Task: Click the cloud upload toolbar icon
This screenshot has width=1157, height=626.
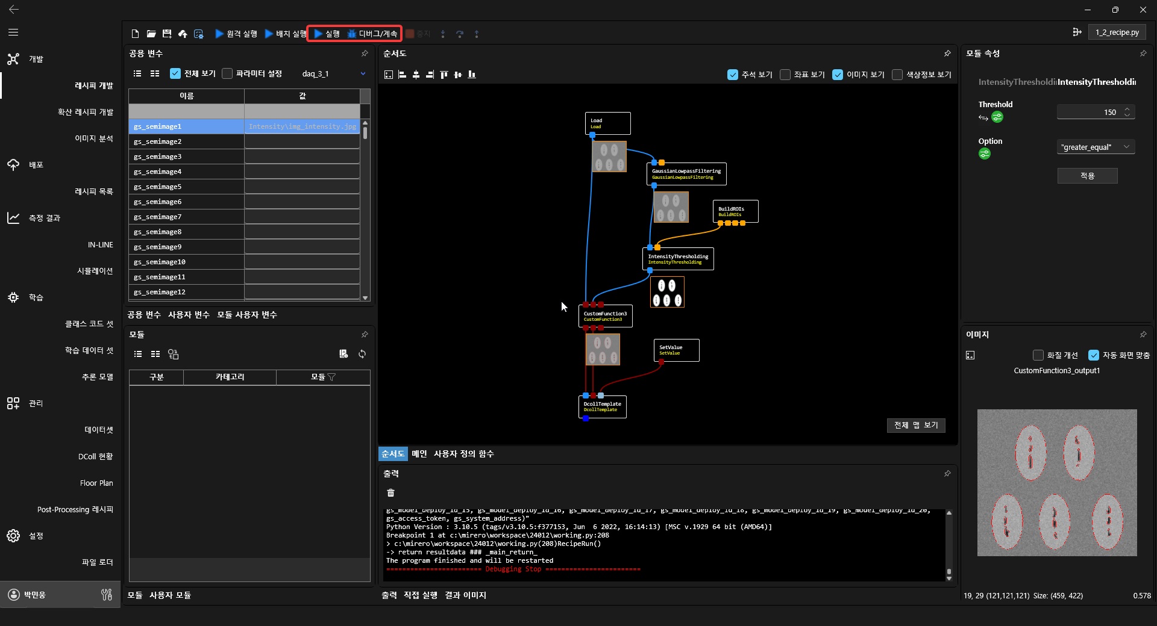Action: (183, 34)
